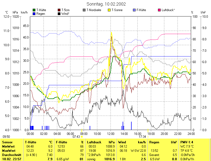
Task: Click the blue Regen legend swatch
Action: 34,13
